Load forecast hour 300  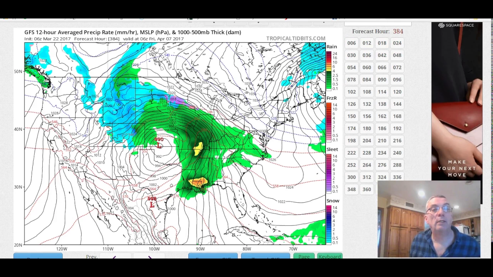click(x=351, y=177)
